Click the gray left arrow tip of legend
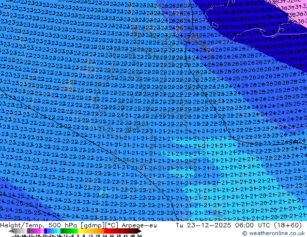 [10, 231]
